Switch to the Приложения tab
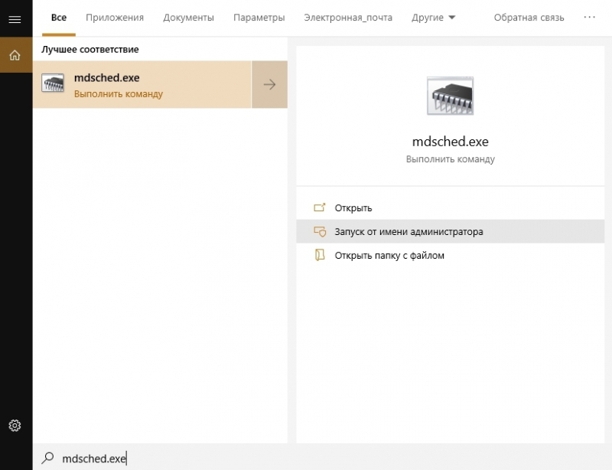This screenshot has height=470, width=612. (x=115, y=18)
